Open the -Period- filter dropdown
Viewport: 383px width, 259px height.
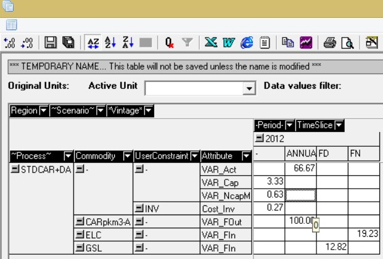coord(289,125)
